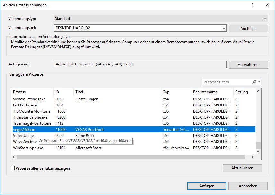
Task: Select the WinStore.App.exe process row
Action: (x=28, y=148)
